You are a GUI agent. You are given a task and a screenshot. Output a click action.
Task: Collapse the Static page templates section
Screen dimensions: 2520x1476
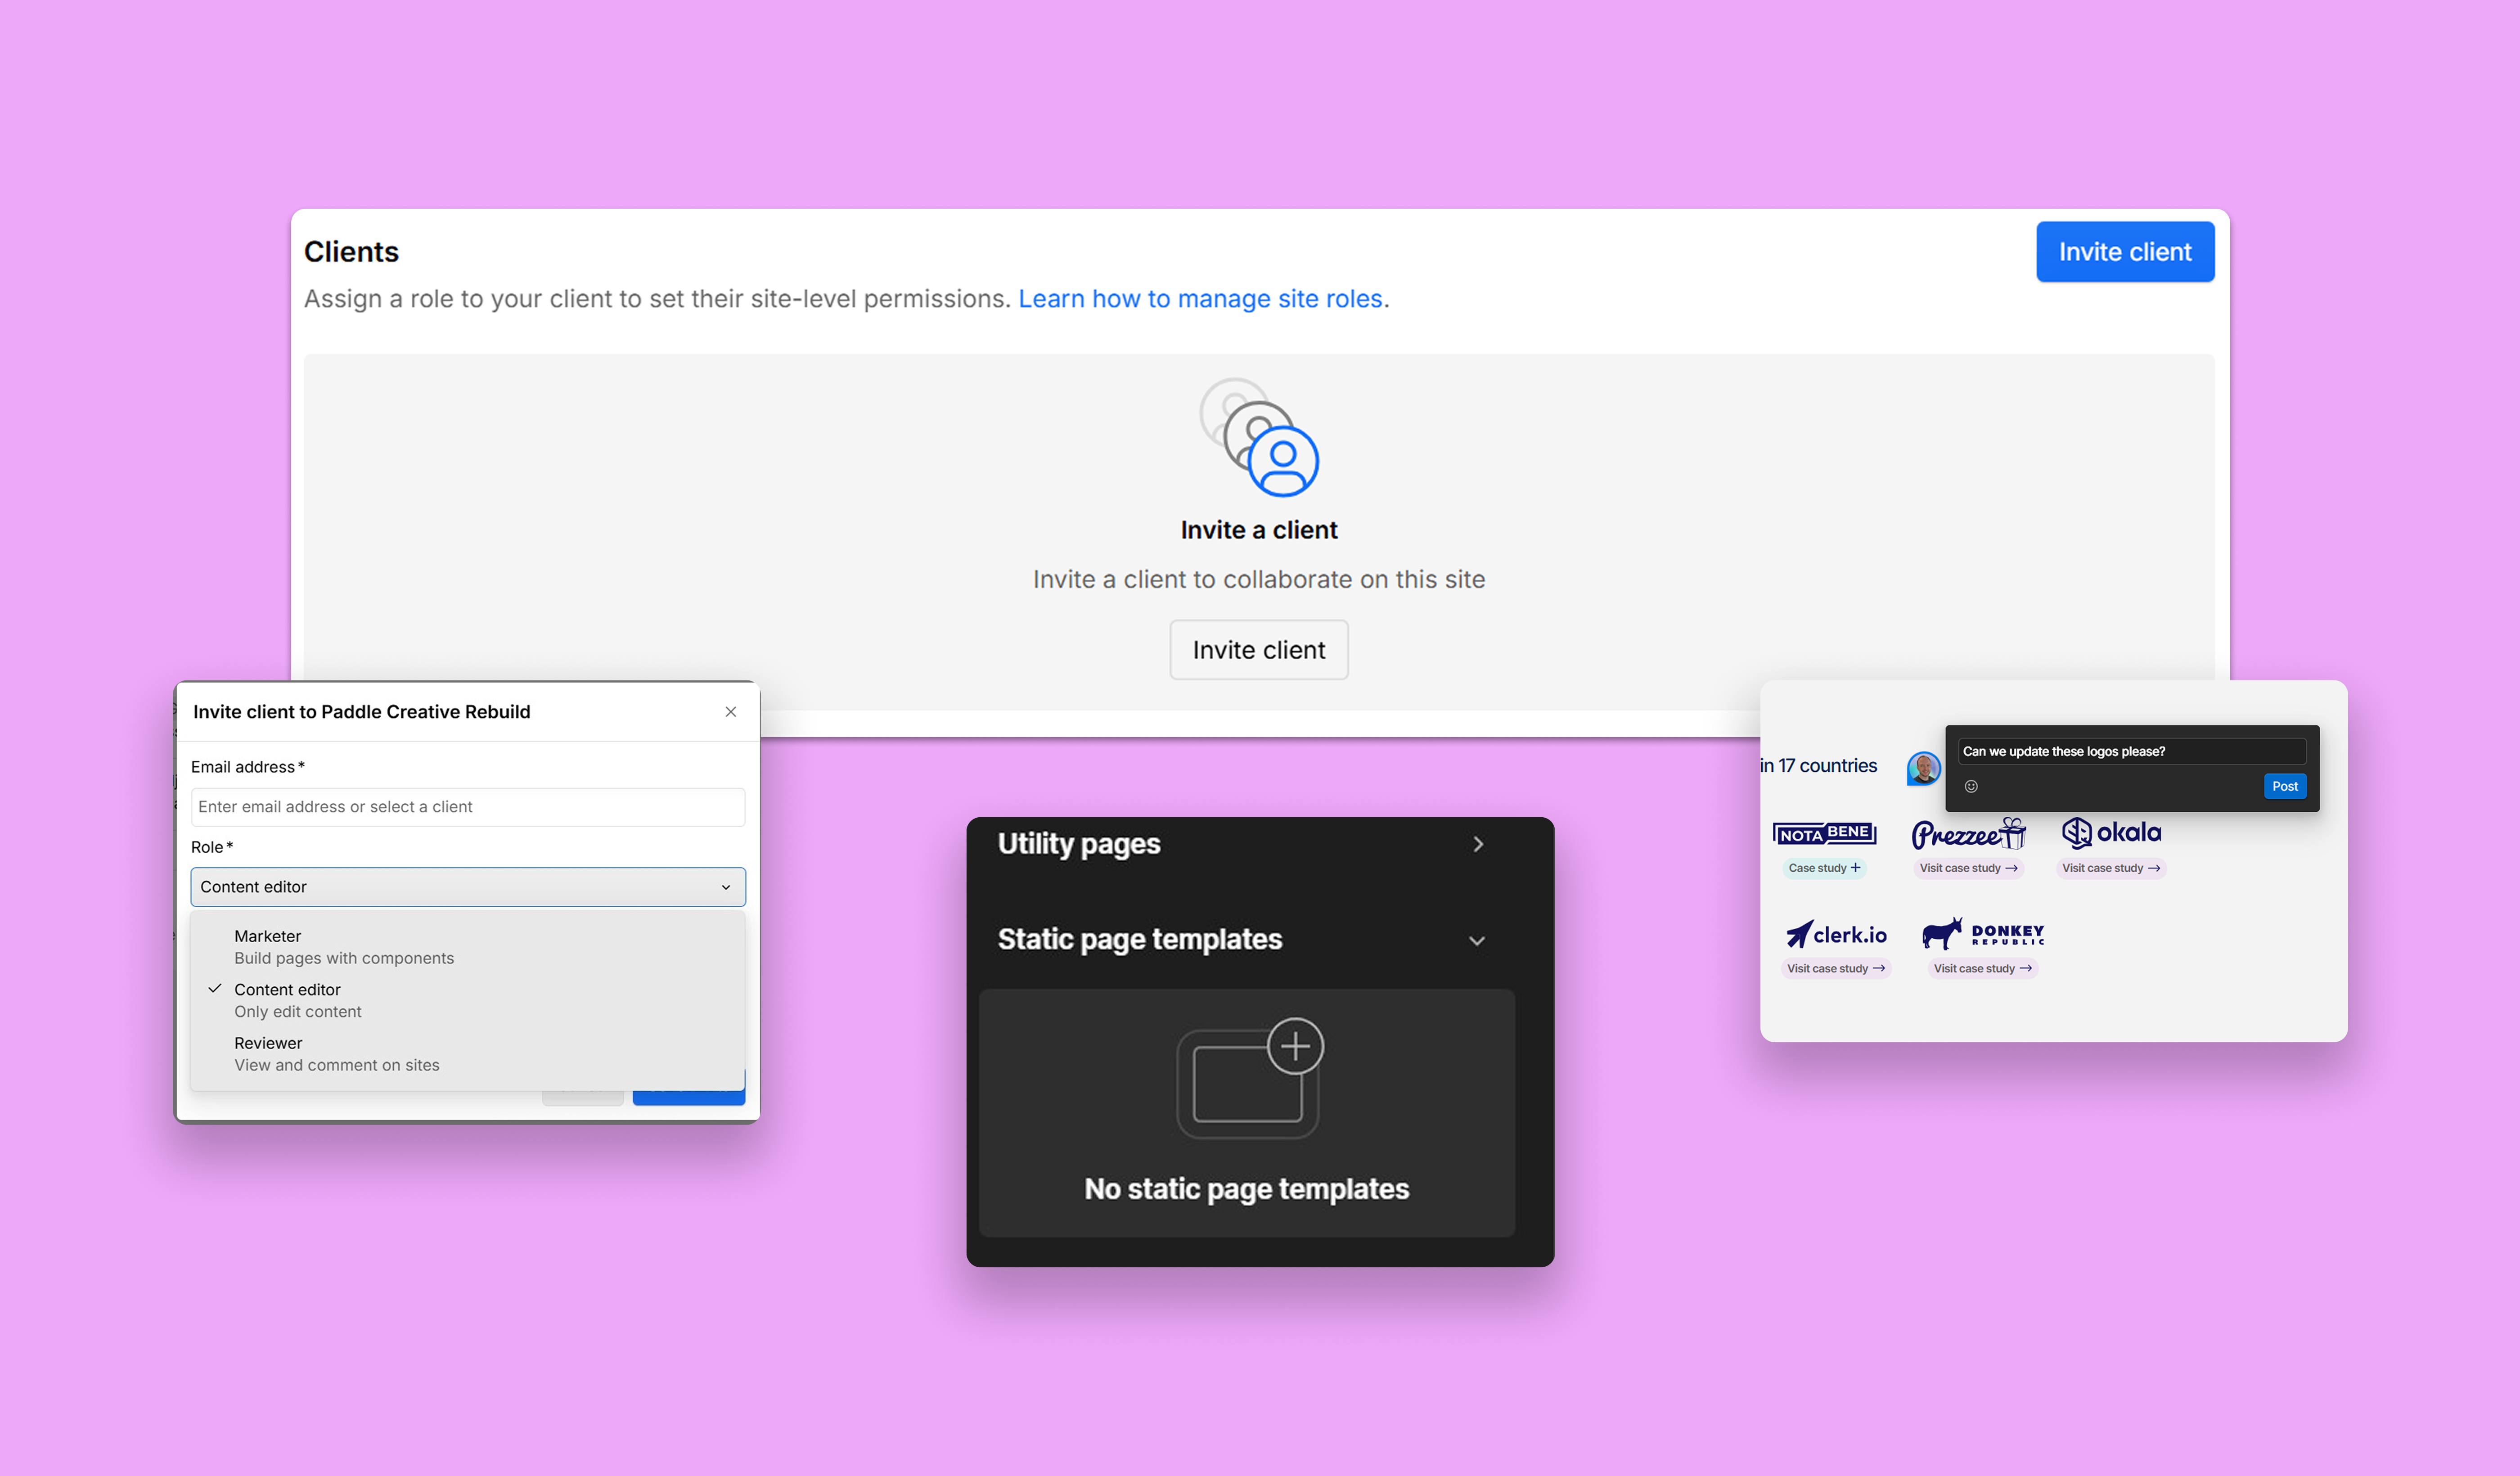coord(1478,940)
